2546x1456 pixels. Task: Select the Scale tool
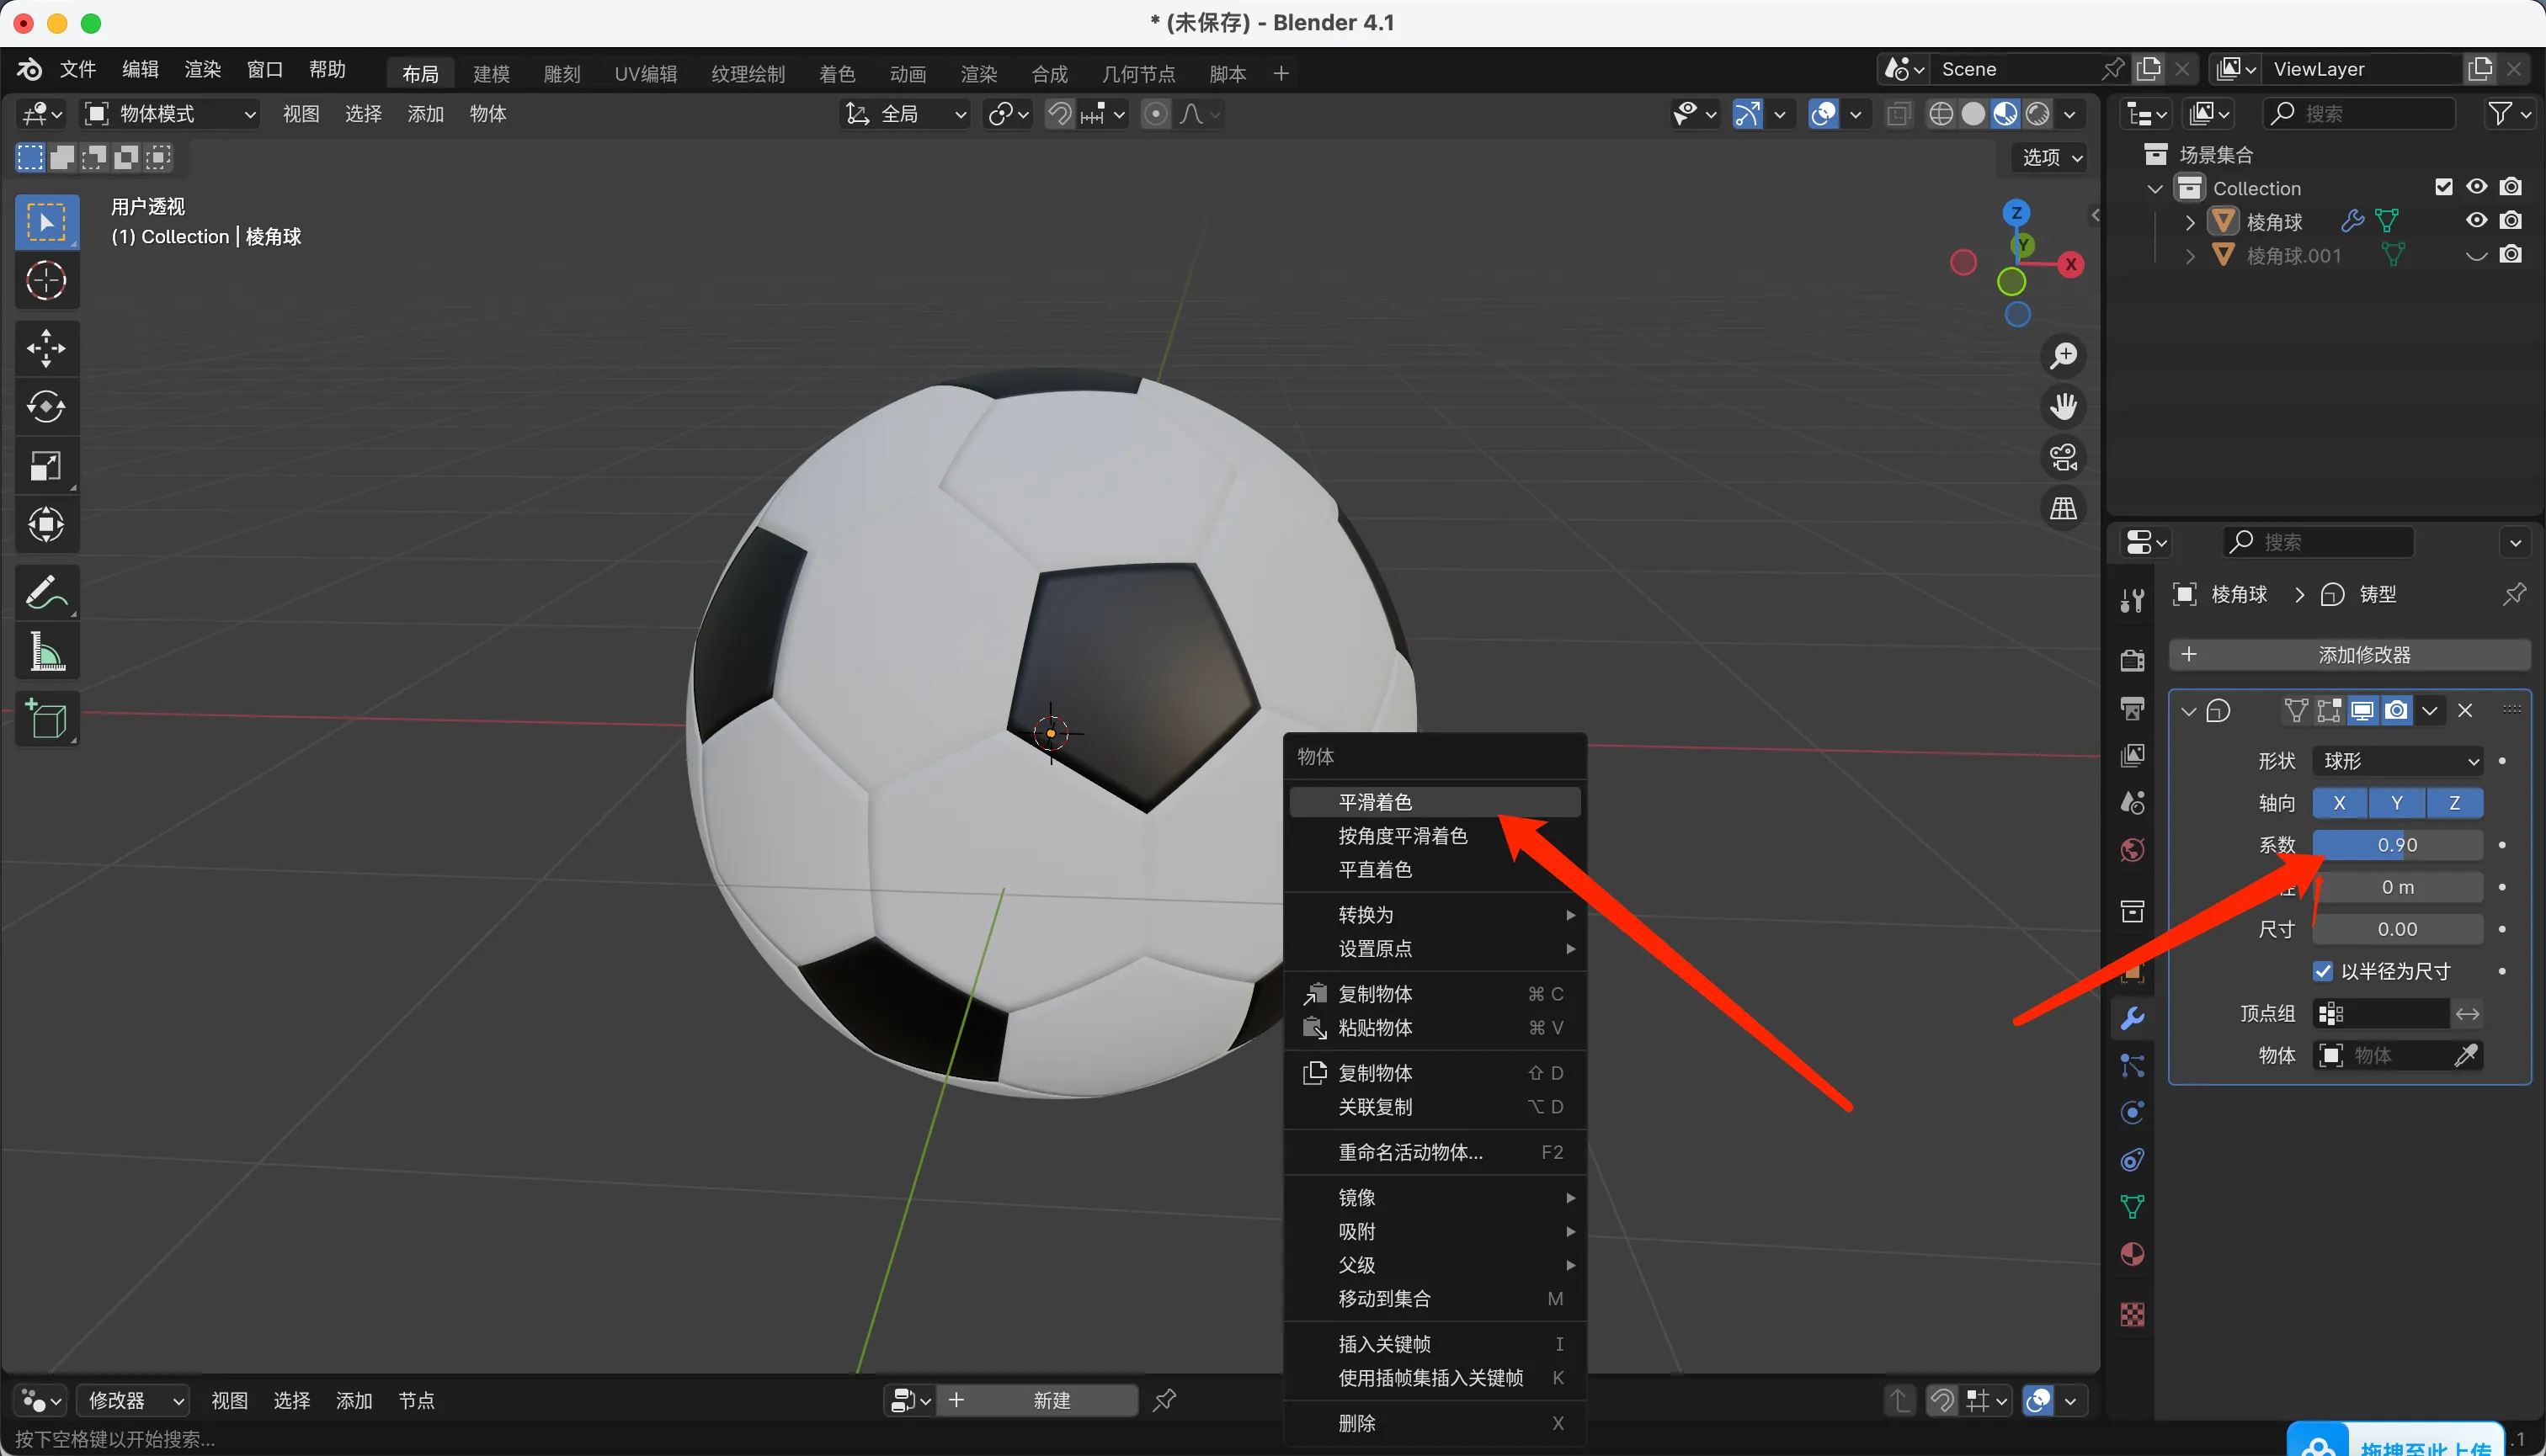point(46,466)
